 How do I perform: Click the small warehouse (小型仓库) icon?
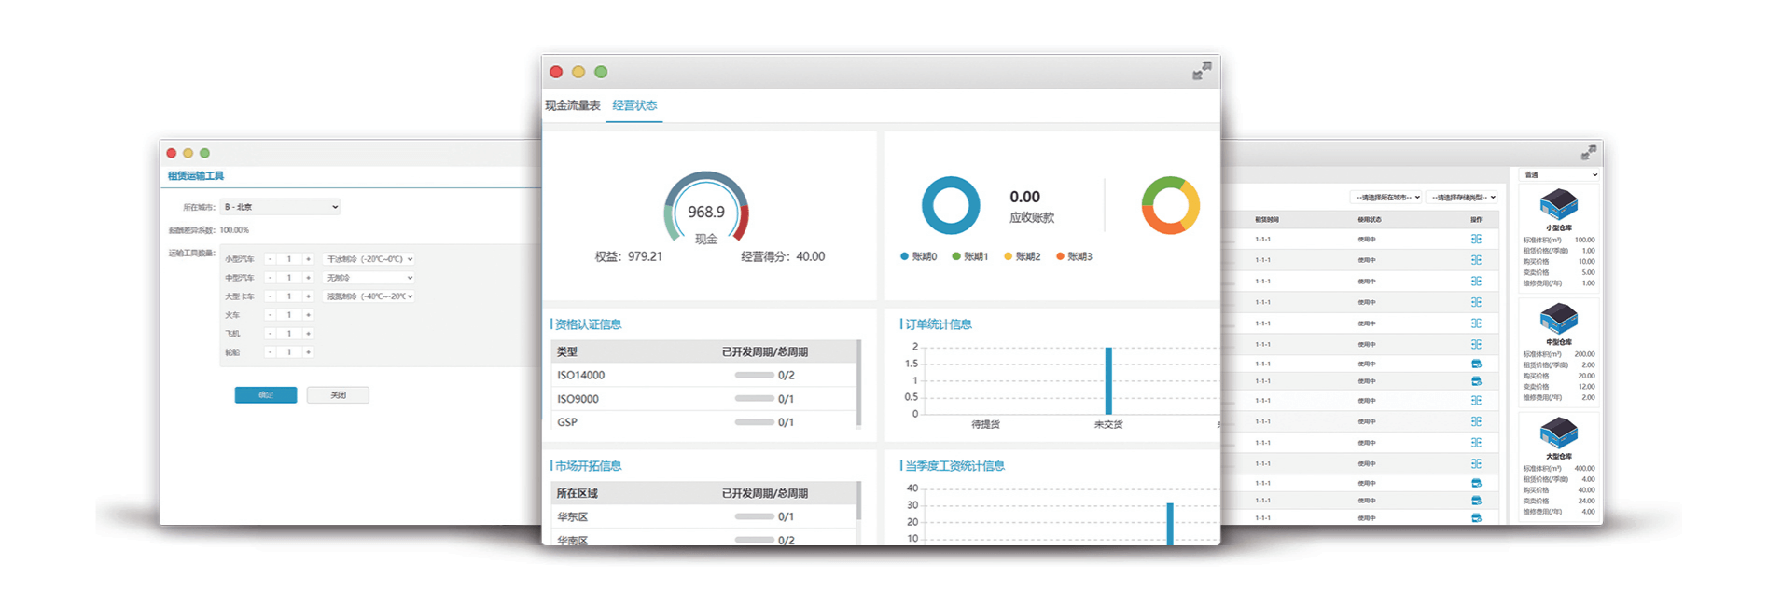(x=1558, y=203)
